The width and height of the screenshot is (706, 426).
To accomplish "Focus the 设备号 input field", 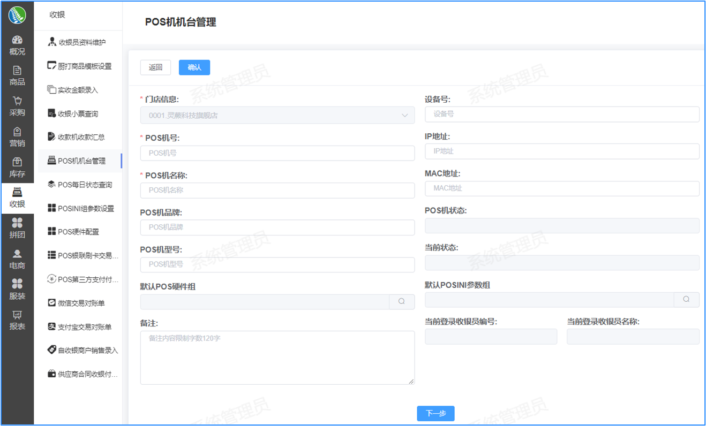I will tap(562, 114).
